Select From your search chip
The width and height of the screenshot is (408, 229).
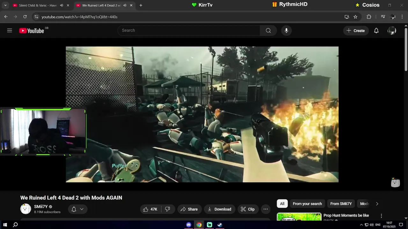tap(307, 204)
